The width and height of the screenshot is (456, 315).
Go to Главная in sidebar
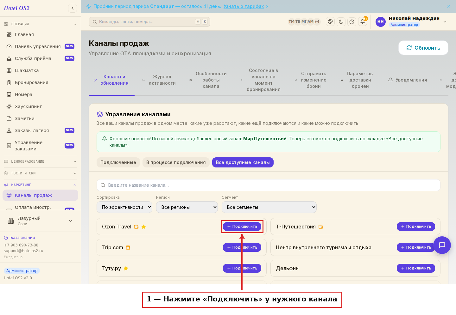40,34
